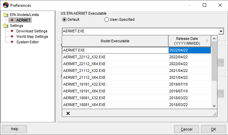Click the upper browse folder icon at right edge

click(x=220, y=63)
